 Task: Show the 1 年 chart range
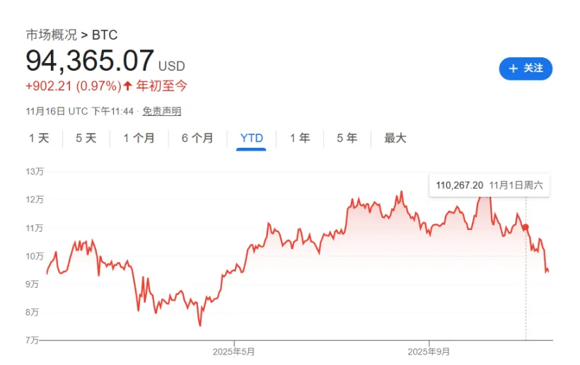(300, 138)
